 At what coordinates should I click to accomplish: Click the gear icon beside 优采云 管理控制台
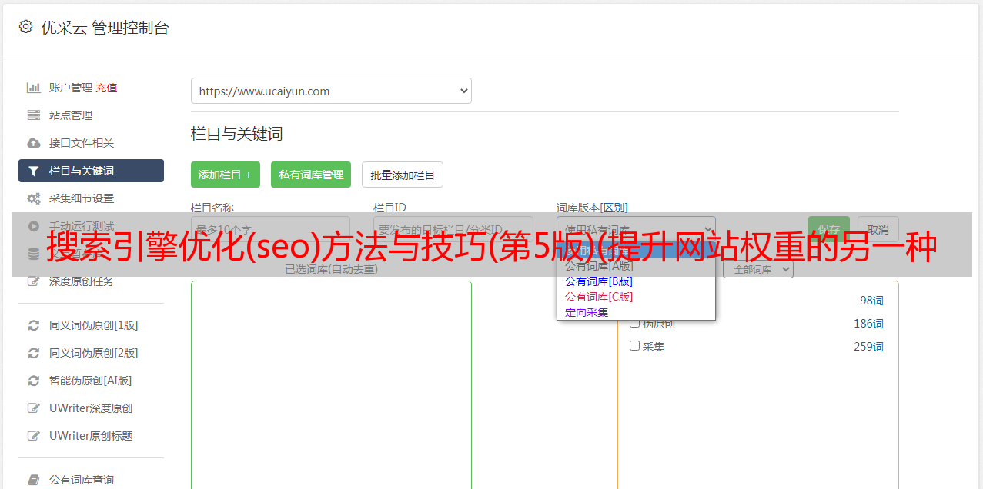coord(25,27)
